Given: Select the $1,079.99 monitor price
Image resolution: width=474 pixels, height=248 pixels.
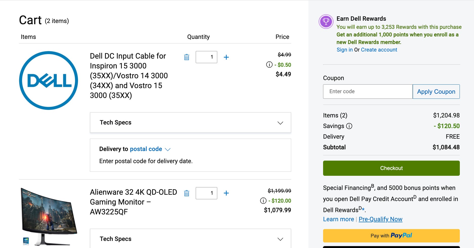Looking at the screenshot, I should [x=277, y=210].
